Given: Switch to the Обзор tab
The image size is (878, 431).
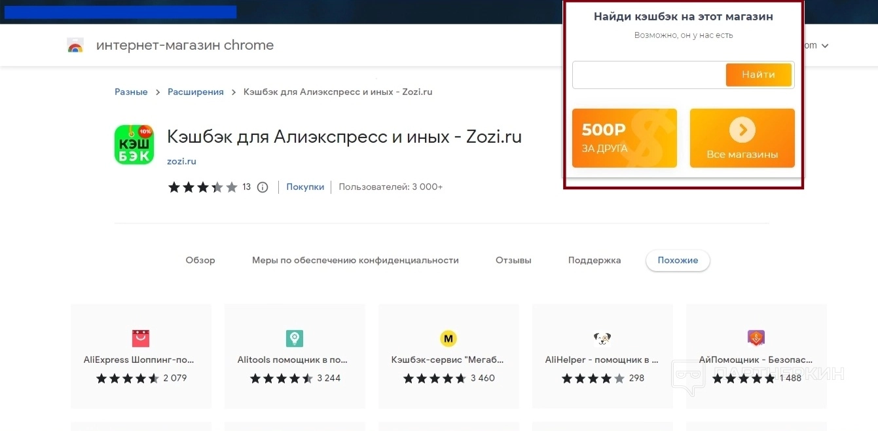Looking at the screenshot, I should [200, 260].
